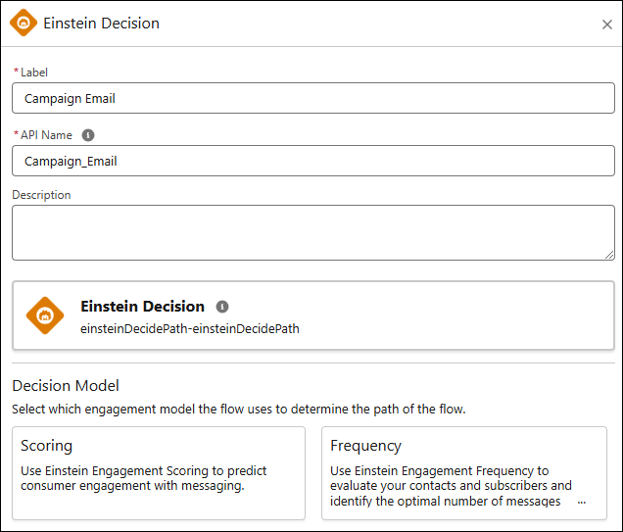The image size is (623, 532).
Task: Select the Einstein Decision action card
Action: (x=313, y=315)
